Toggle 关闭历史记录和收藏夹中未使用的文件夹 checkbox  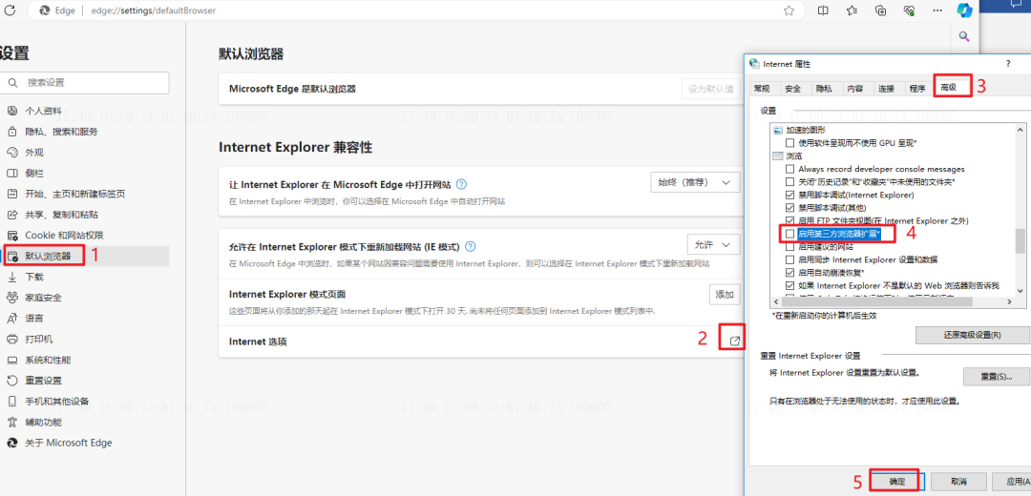(x=790, y=181)
